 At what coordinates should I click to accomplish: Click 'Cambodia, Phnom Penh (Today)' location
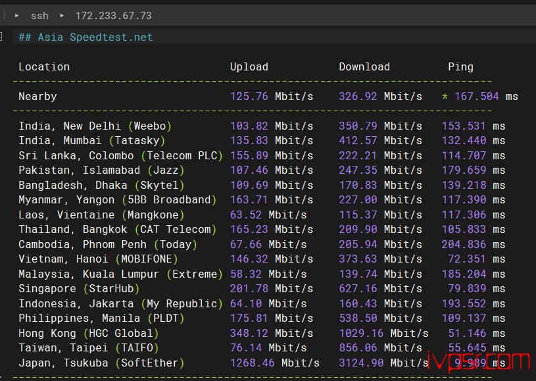point(108,245)
